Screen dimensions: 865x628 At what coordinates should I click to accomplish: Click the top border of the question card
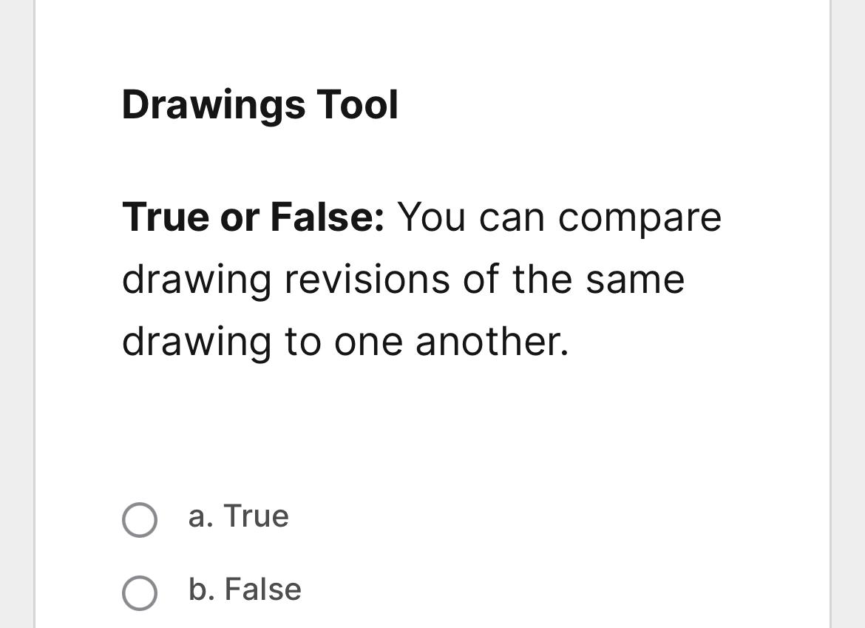[x=432, y=2]
